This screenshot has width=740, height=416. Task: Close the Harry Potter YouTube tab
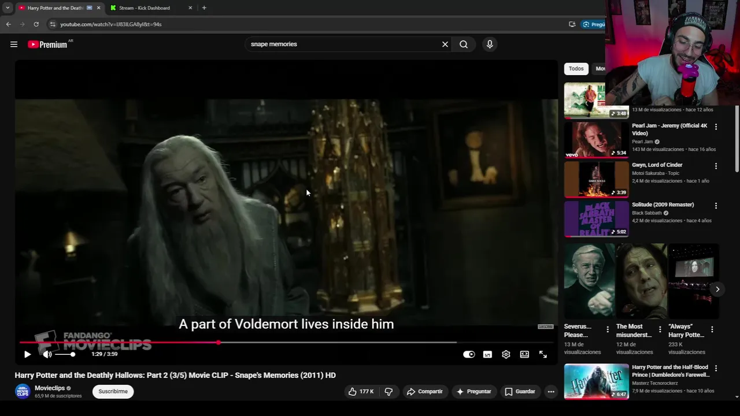(98, 8)
